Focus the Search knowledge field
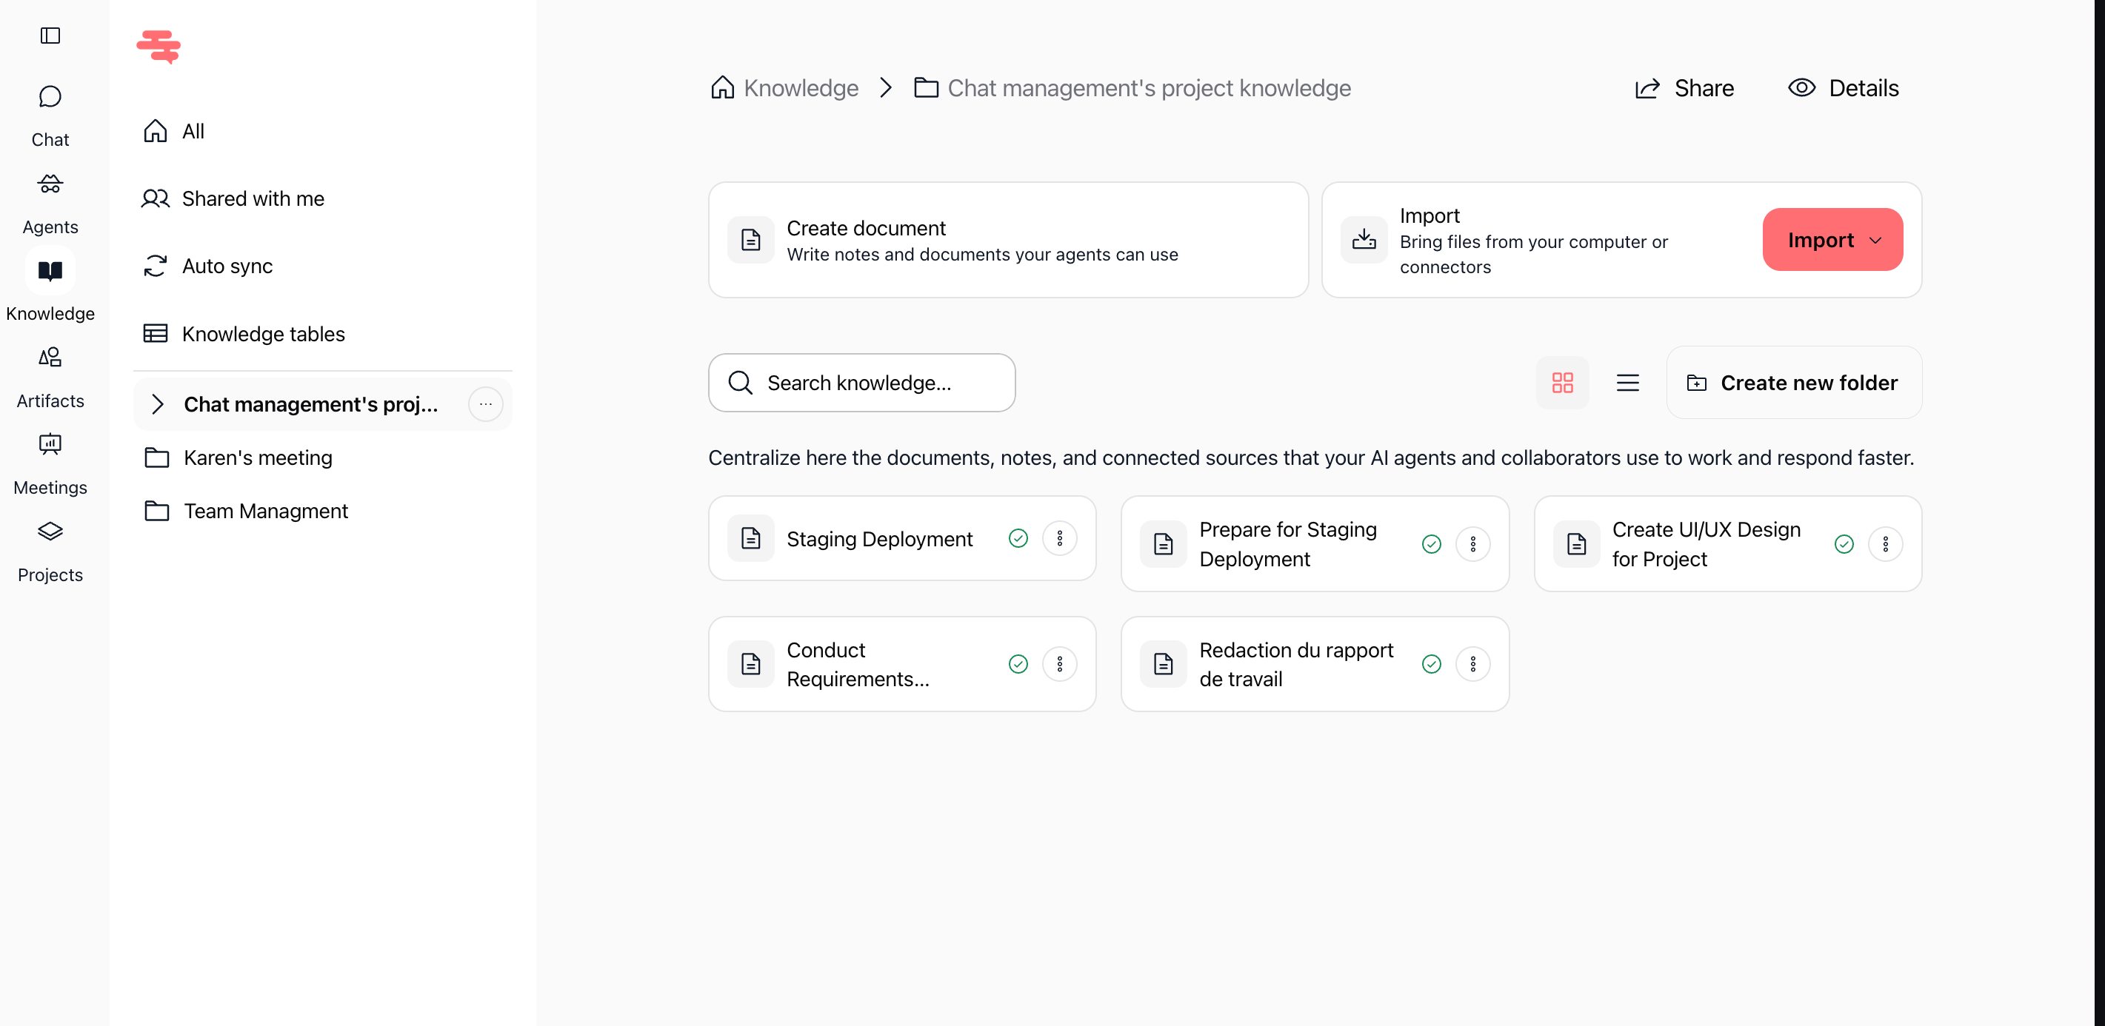 coord(861,382)
